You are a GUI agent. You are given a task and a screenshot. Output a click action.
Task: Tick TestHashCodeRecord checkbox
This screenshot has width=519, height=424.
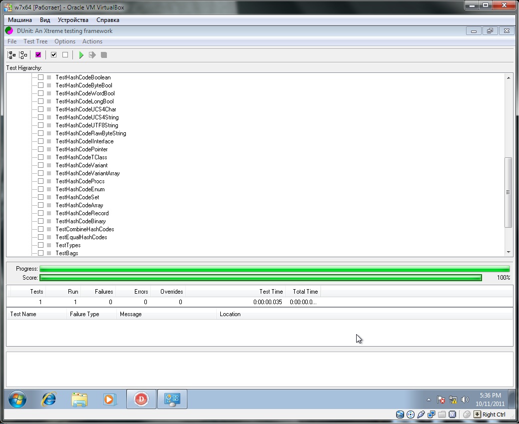[41, 213]
